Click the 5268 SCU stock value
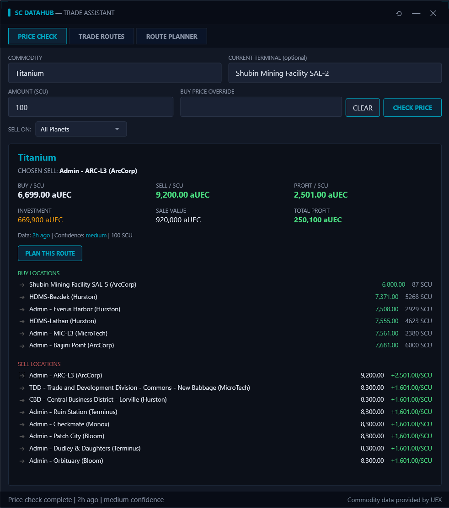Screen dimensions: 449x508 click(x=418, y=297)
